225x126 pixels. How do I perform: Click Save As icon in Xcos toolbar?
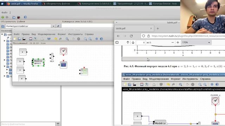click(x=35, y=39)
